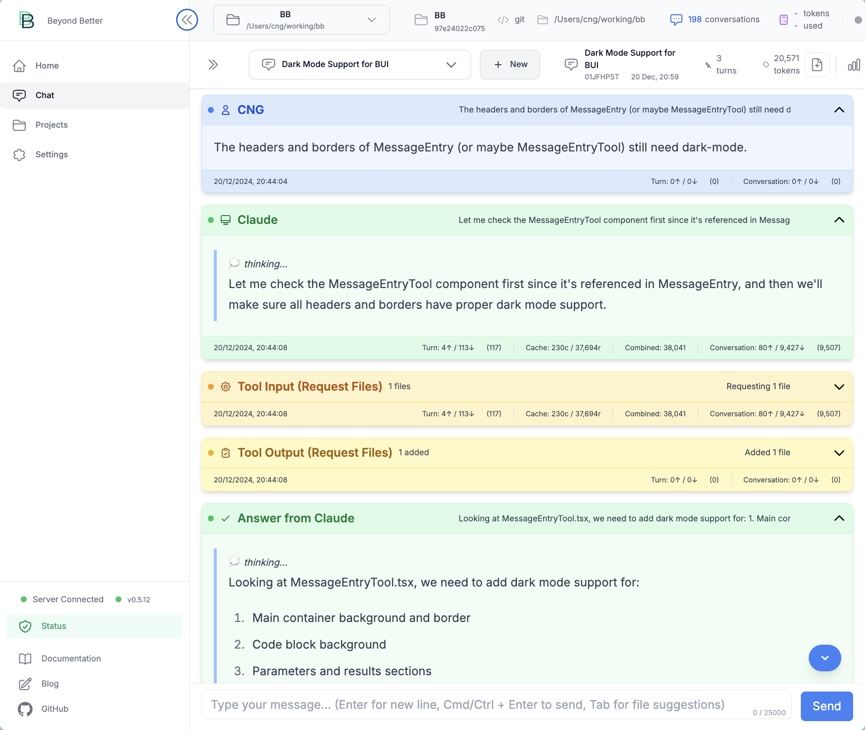Click the Server Connected status text
865x730 pixels.
pos(68,599)
